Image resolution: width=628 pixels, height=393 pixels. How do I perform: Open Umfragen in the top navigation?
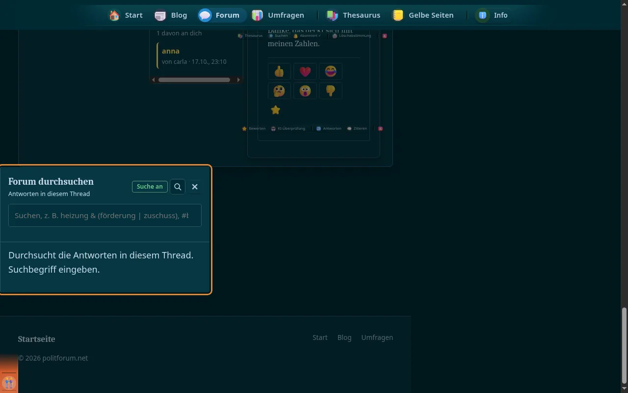pyautogui.click(x=278, y=15)
